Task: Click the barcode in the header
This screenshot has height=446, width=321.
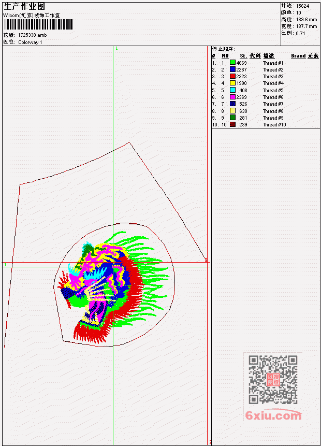Action: coord(38,25)
